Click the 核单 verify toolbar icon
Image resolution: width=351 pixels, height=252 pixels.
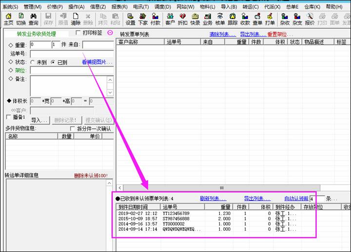click(x=220, y=19)
